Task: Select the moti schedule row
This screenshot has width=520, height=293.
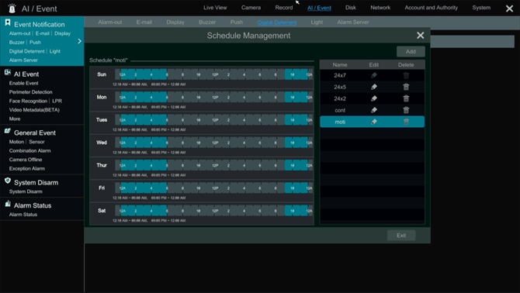Action: (x=372, y=122)
